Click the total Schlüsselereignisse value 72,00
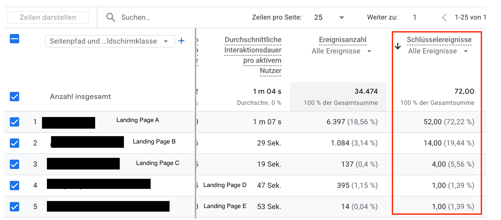The width and height of the screenshot is (501, 220). [464, 91]
